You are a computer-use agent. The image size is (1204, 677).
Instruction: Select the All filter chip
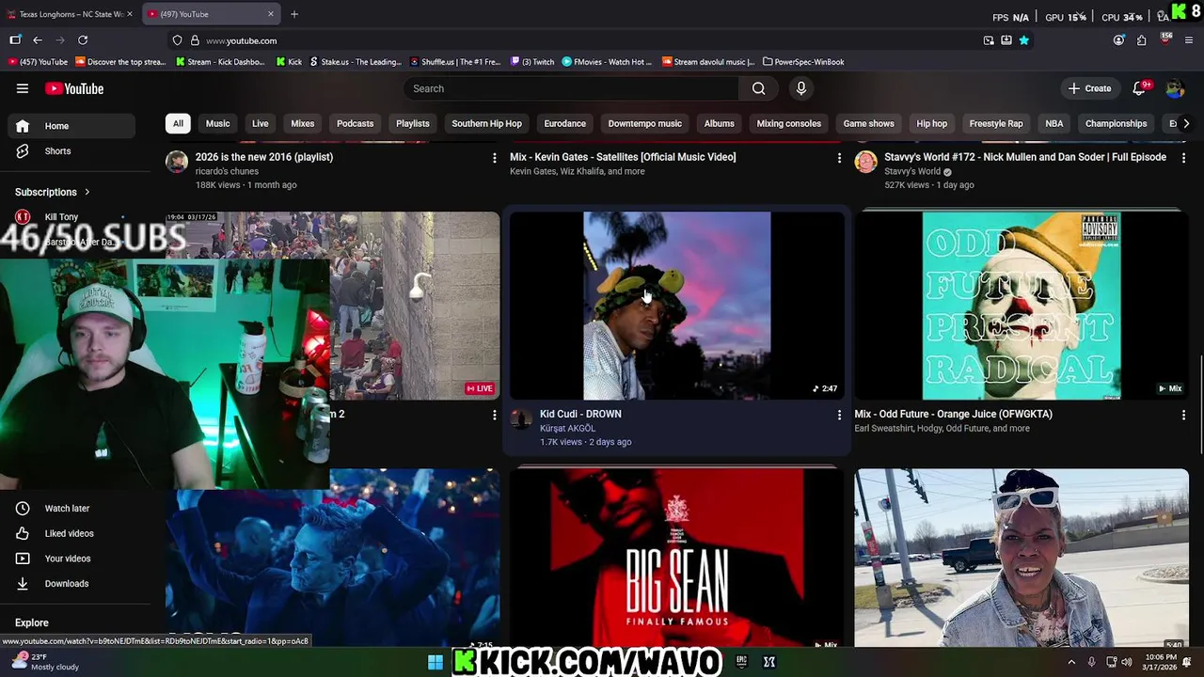(178, 123)
